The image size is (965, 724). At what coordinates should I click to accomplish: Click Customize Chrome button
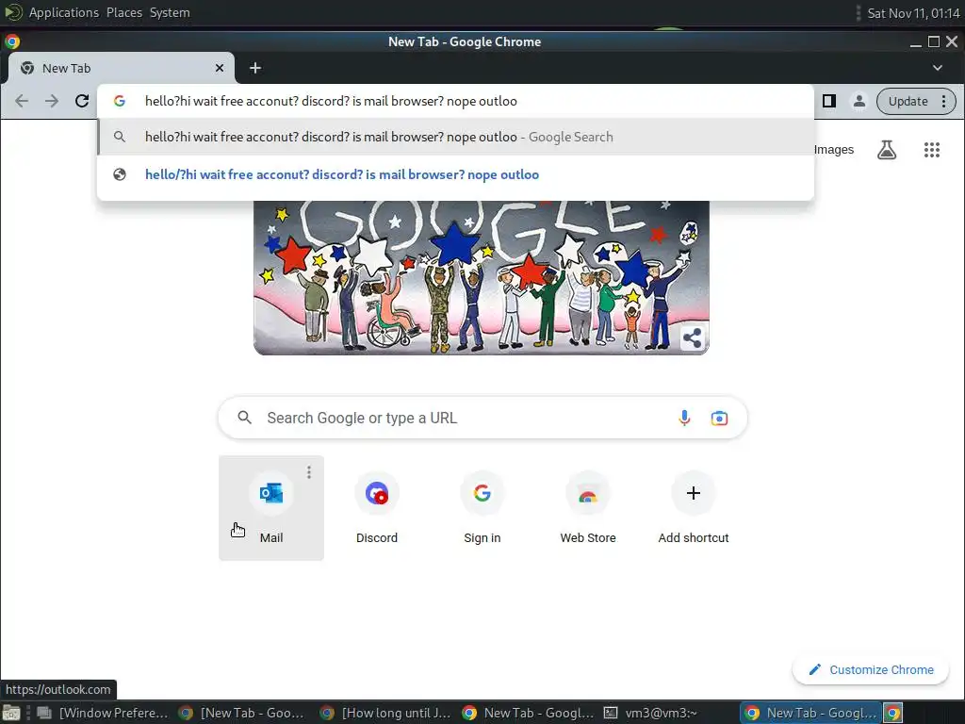click(871, 670)
